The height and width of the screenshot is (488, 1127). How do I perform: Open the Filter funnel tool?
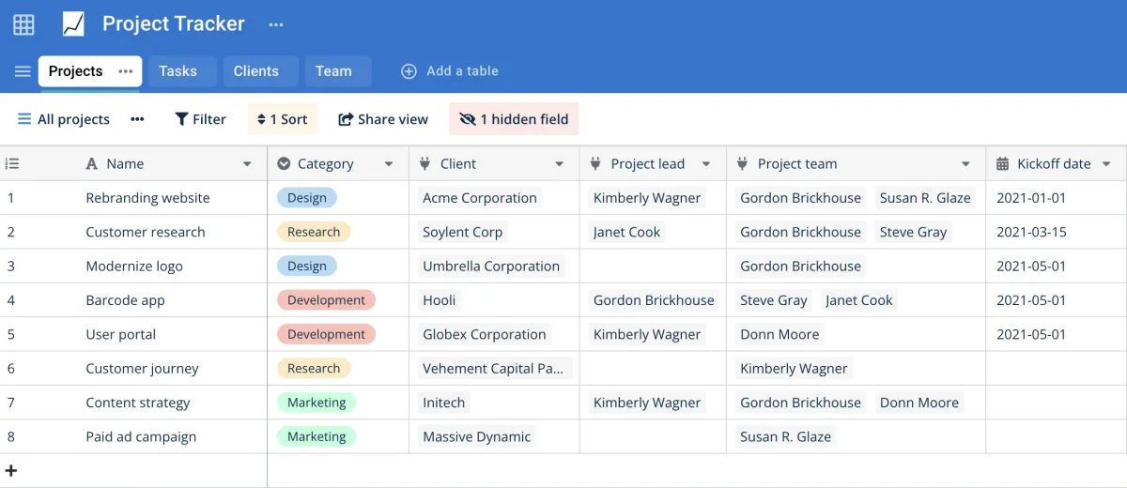tap(200, 119)
